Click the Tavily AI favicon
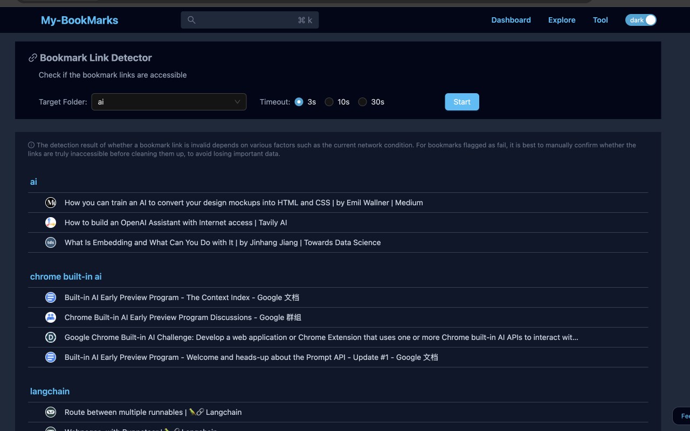Viewport: 690px width, 431px height. [51, 223]
